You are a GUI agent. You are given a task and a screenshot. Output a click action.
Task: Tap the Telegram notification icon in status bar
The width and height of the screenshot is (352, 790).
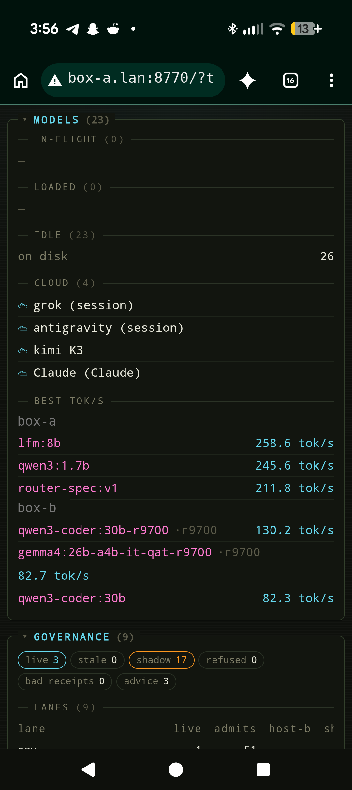pos(73,29)
